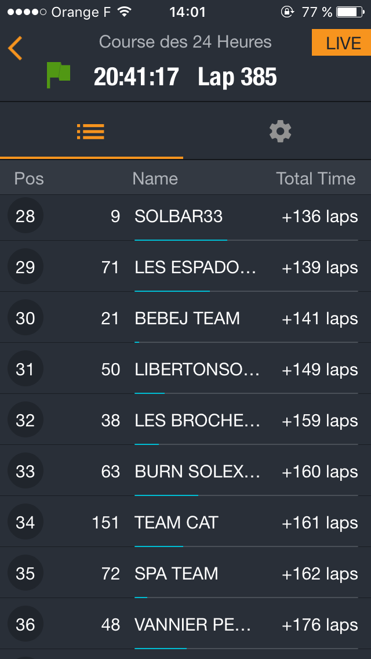The image size is (371, 659).
Task: Sort by the Pos column header
Action: pos(29,179)
